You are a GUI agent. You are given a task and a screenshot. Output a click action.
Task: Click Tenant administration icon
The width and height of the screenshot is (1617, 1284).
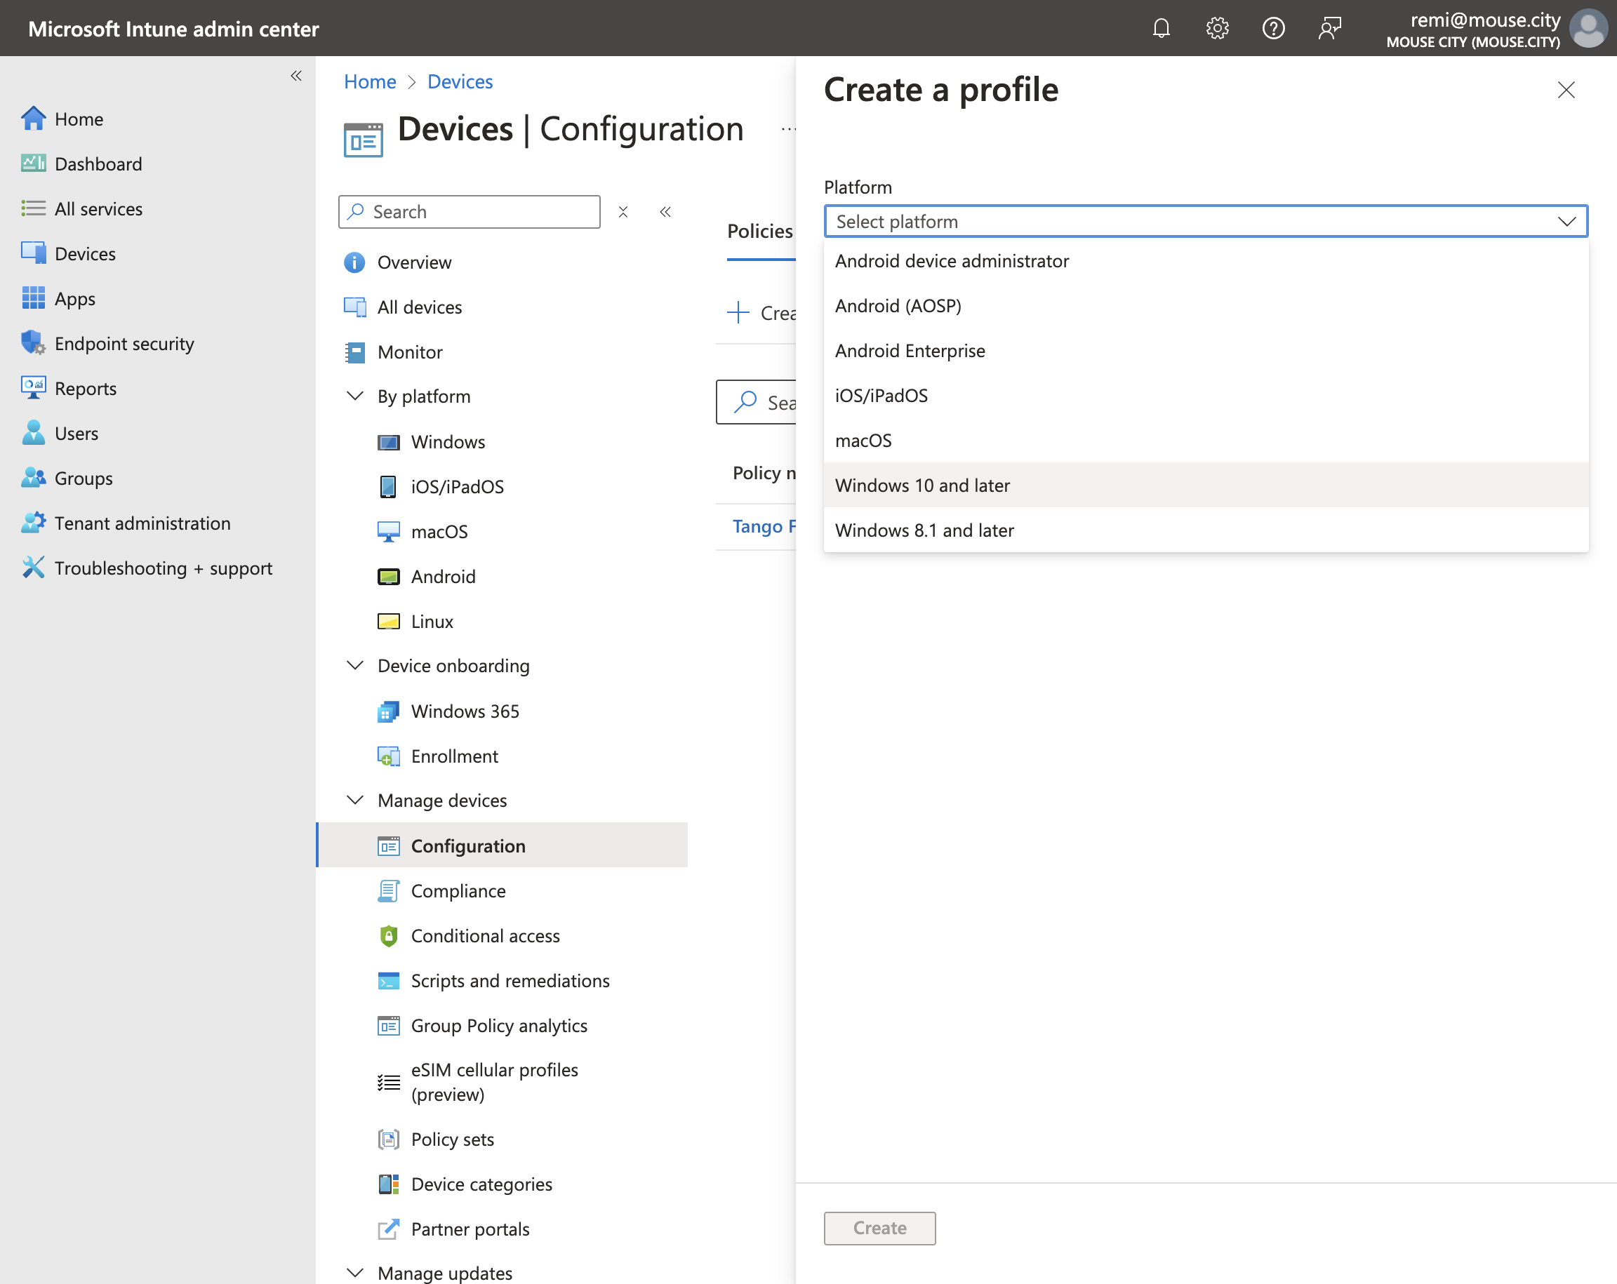(34, 523)
